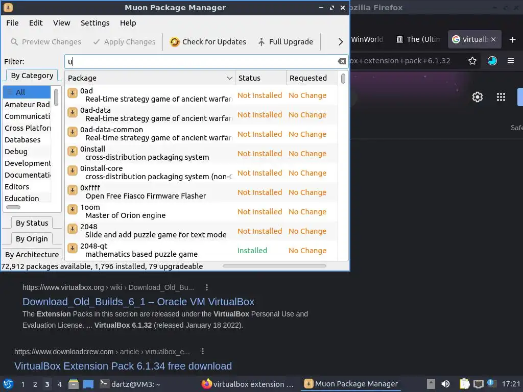The width and height of the screenshot is (523, 392).
Task: Switch to Firefox window in taskbar
Action: point(248,384)
